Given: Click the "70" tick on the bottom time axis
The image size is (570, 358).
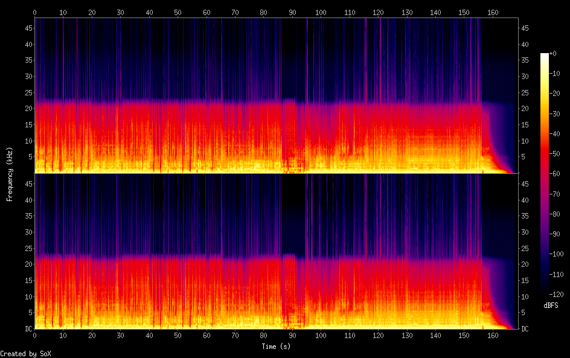Looking at the screenshot, I should coord(235,336).
